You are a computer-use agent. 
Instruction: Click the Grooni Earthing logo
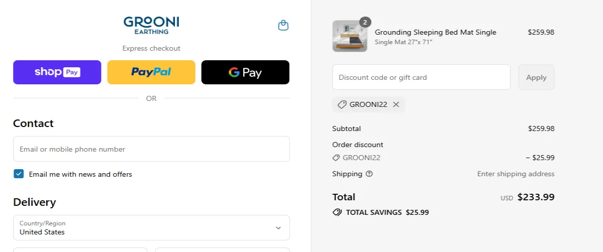[x=151, y=25]
